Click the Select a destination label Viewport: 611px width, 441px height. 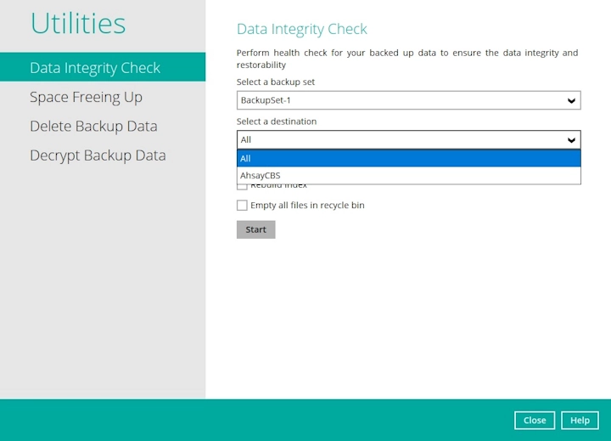coord(277,122)
